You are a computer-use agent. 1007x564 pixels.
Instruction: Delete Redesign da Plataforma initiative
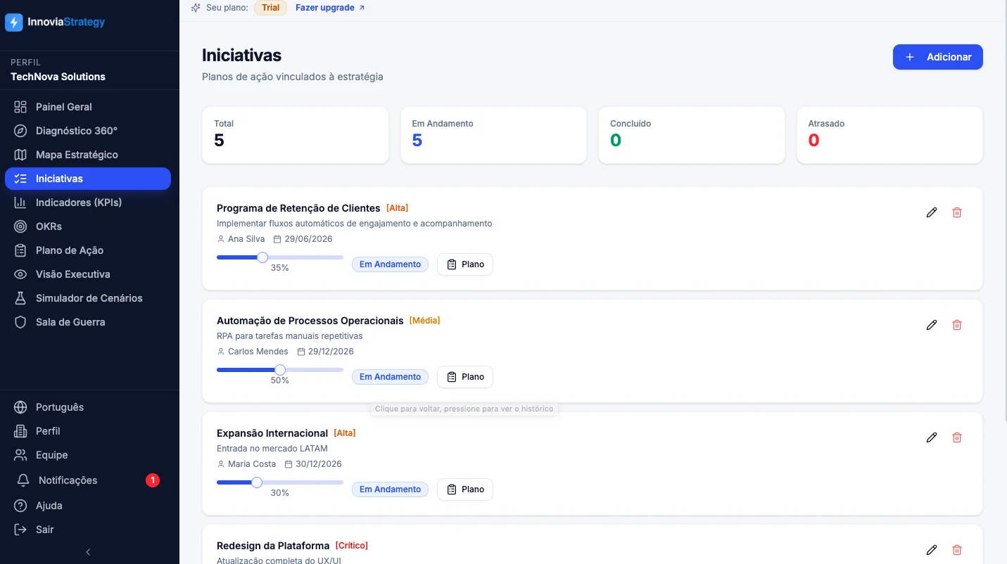(x=957, y=550)
